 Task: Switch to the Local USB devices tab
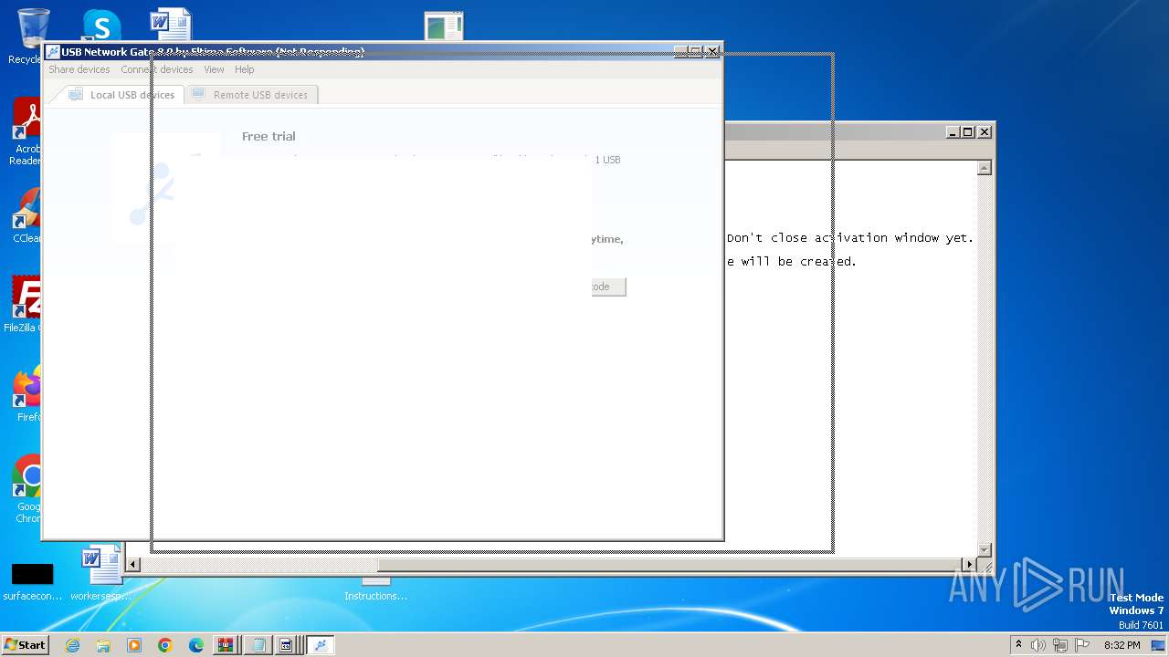pos(121,95)
